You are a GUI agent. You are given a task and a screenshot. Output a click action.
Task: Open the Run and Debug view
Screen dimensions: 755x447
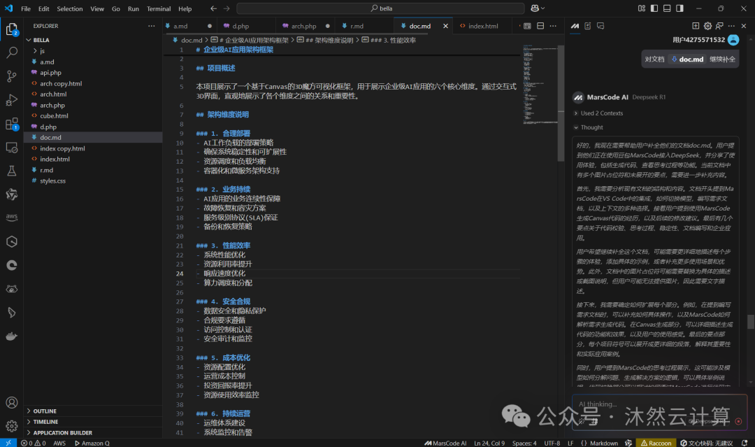point(12,100)
